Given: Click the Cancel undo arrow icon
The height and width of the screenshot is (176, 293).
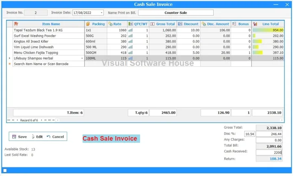Looking at the screenshot, I should [x=48, y=136].
